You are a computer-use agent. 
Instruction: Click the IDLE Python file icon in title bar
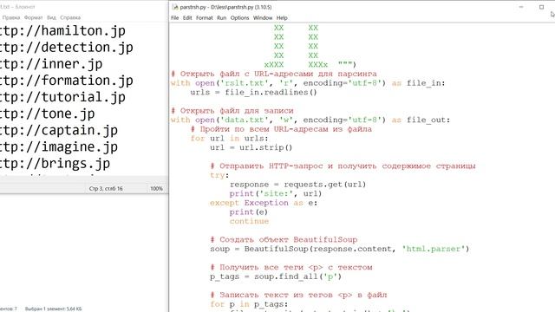click(x=175, y=7)
